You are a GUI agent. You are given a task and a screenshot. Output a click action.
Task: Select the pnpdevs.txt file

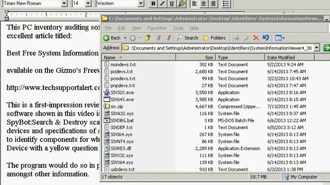click(123, 86)
